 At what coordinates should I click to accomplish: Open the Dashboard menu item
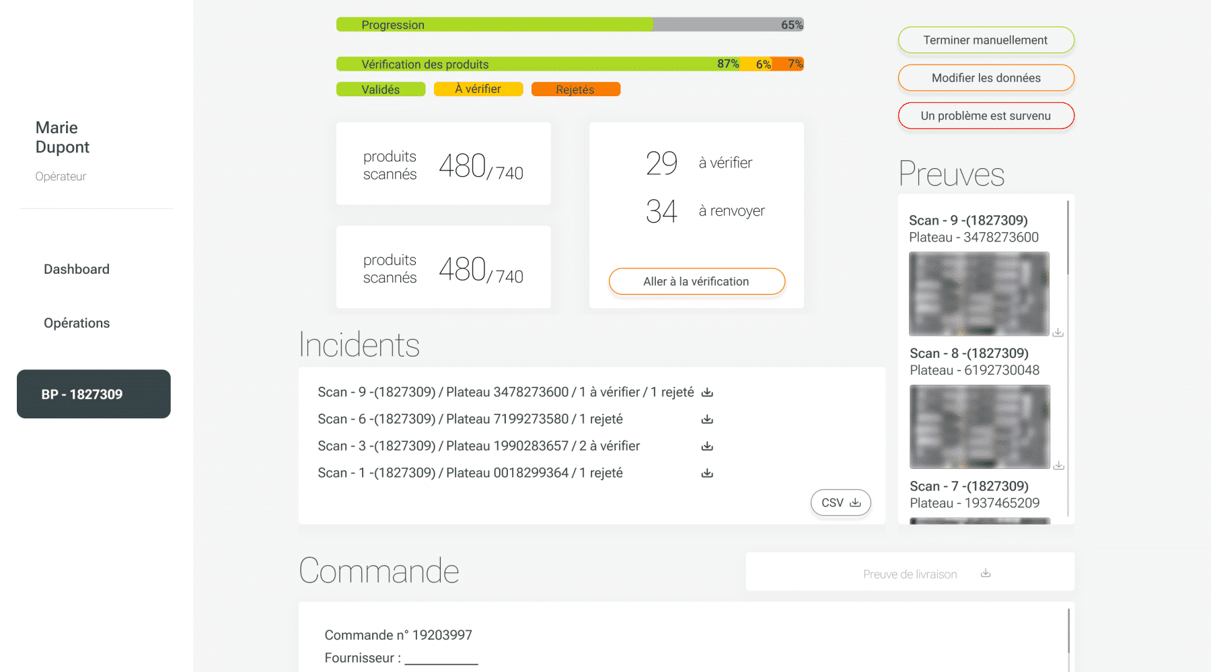coord(77,269)
